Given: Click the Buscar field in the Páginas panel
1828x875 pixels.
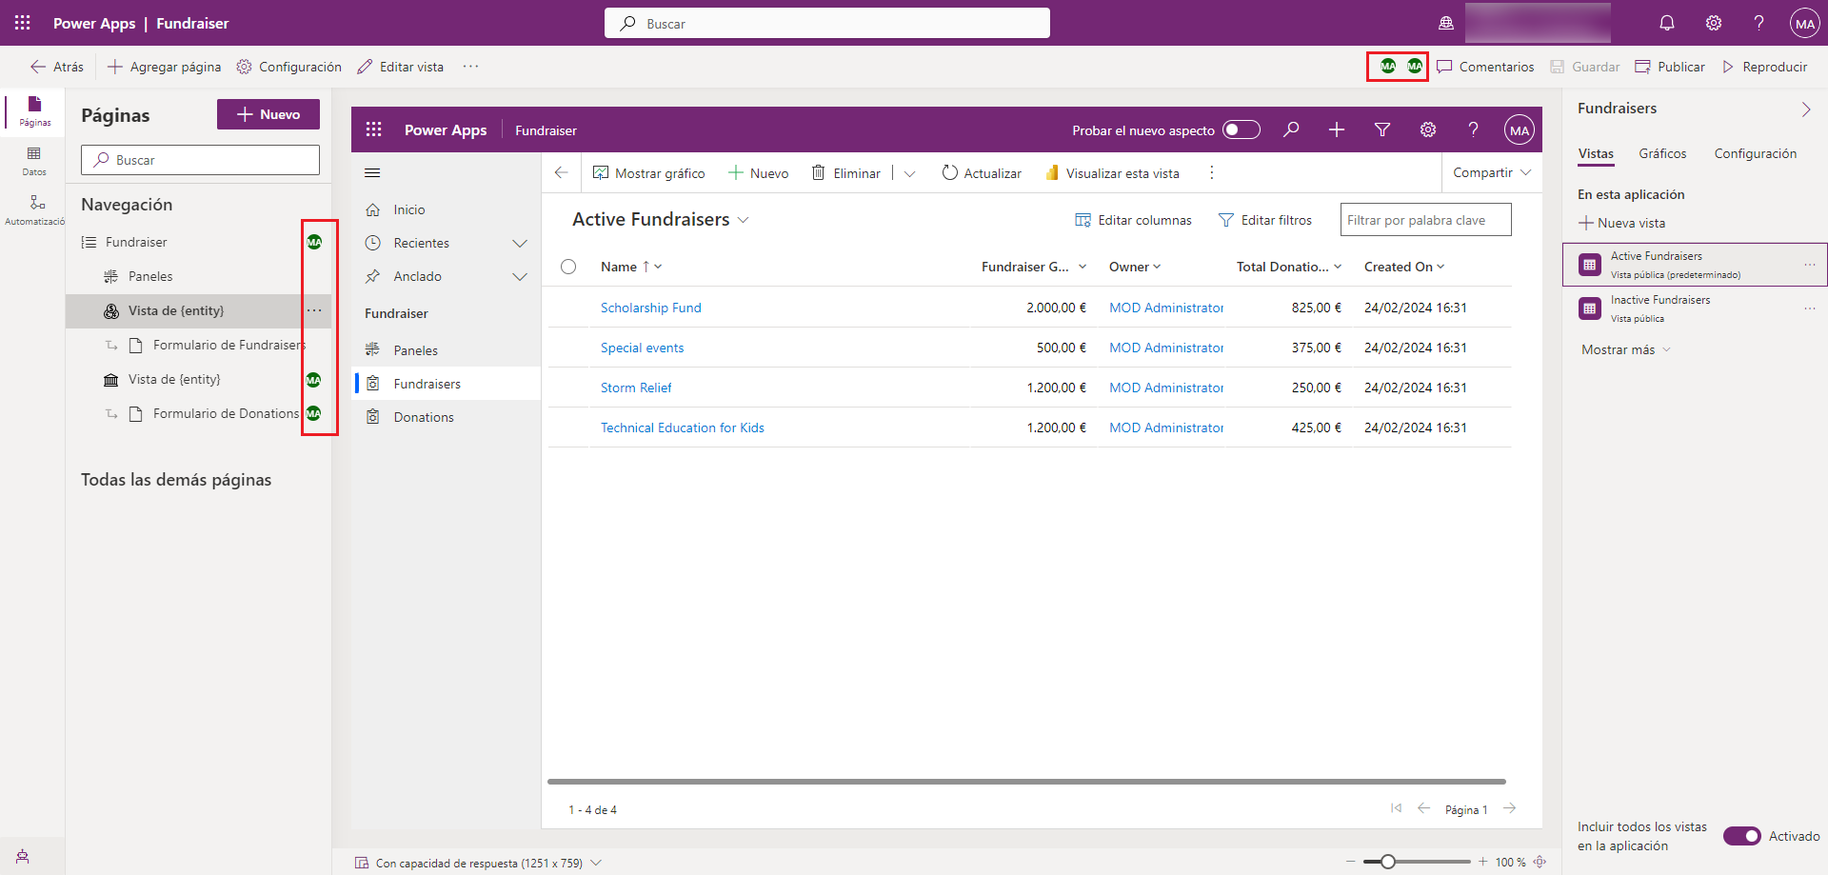Looking at the screenshot, I should click(x=200, y=160).
